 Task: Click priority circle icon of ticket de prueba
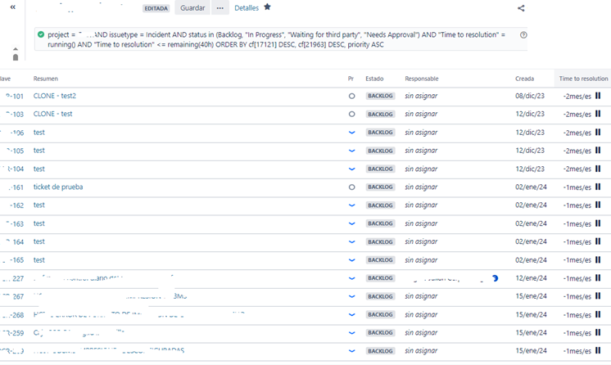pos(351,187)
